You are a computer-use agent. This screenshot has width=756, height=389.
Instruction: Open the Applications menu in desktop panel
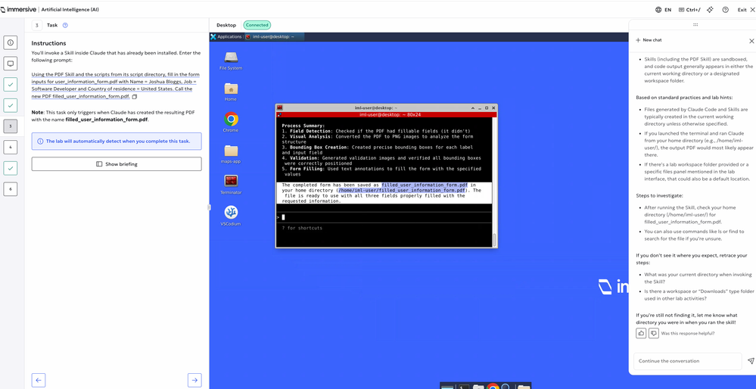pyautogui.click(x=228, y=36)
